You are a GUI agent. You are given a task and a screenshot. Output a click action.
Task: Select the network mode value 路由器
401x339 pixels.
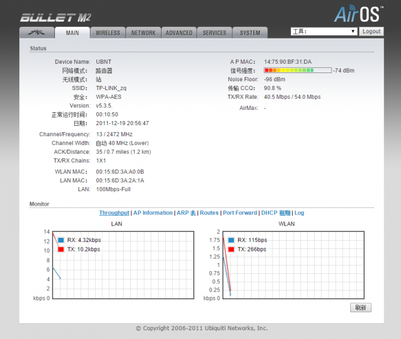coord(104,71)
